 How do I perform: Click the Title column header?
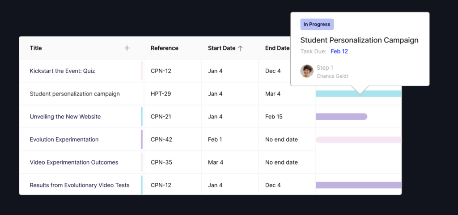[36, 48]
